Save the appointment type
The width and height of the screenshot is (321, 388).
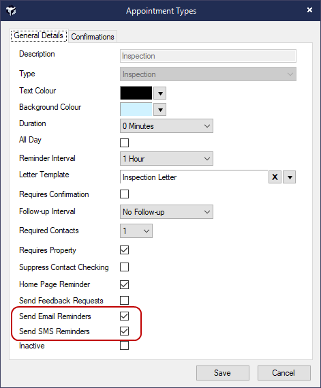tap(223, 373)
